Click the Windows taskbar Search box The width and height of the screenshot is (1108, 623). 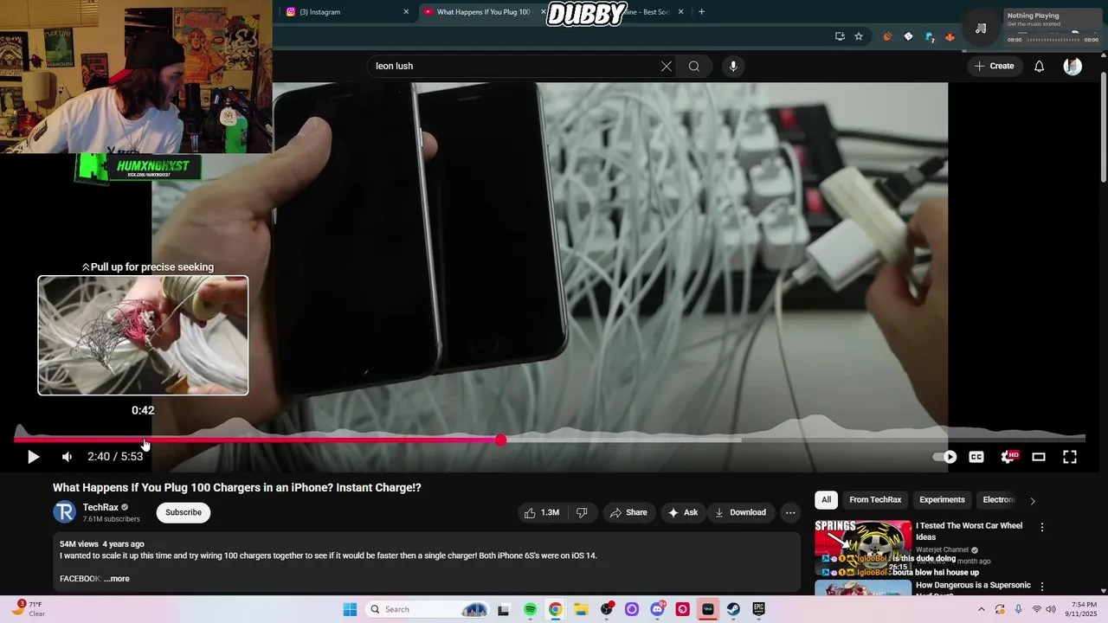pos(428,609)
